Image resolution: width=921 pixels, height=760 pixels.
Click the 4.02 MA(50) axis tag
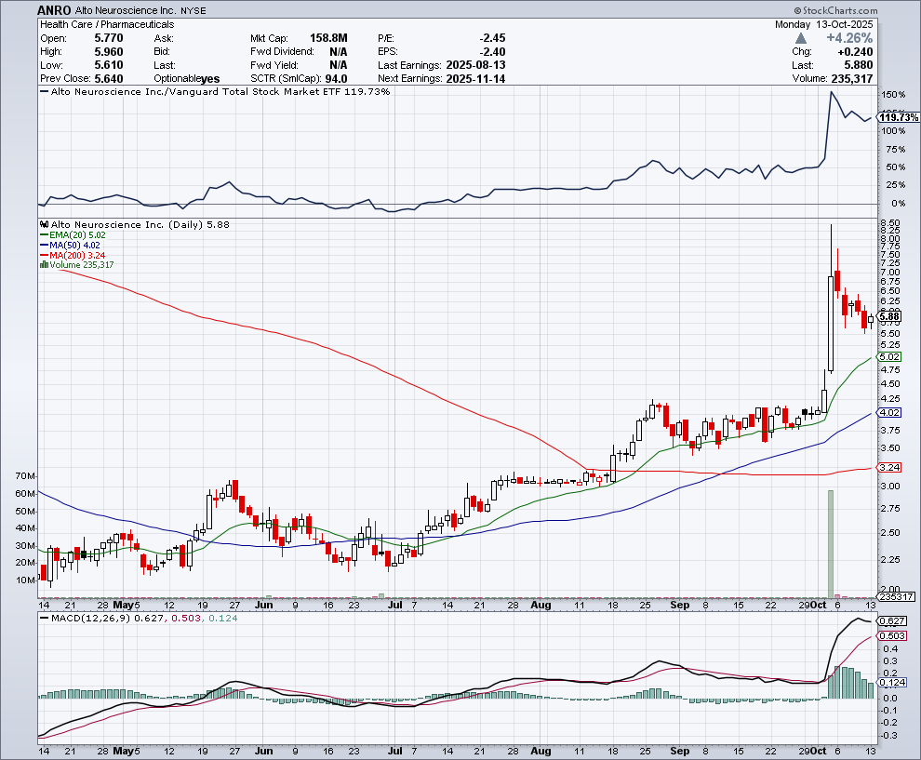888,412
